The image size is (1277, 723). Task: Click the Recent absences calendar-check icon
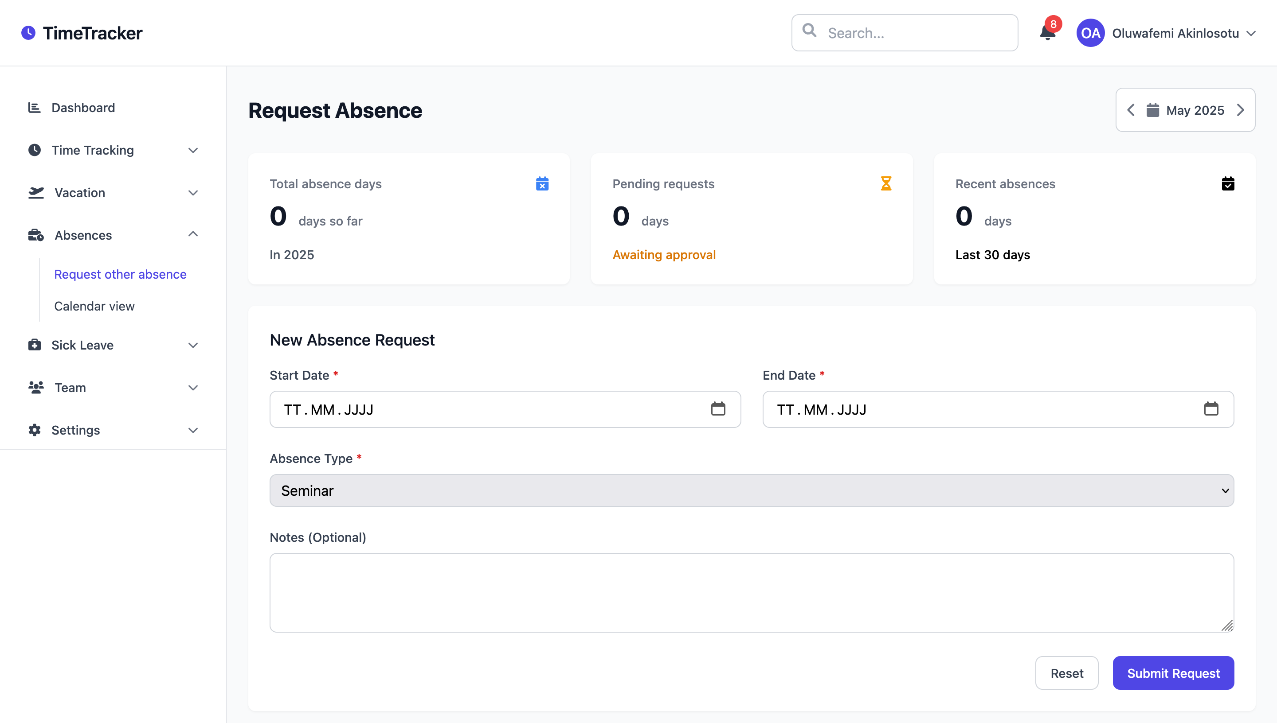pyautogui.click(x=1228, y=184)
